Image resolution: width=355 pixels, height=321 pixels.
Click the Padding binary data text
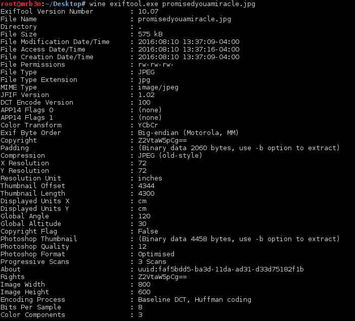239,148
